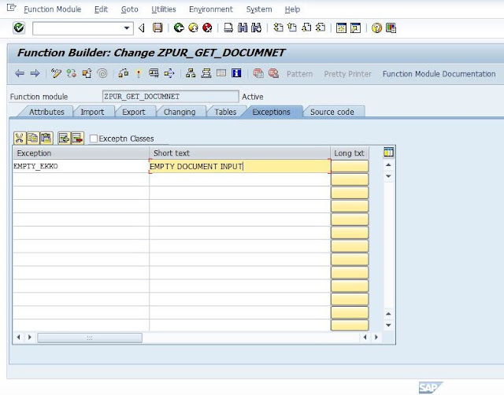Click the Pretty Printer button
This screenshot has width=504, height=395.
[x=347, y=74]
